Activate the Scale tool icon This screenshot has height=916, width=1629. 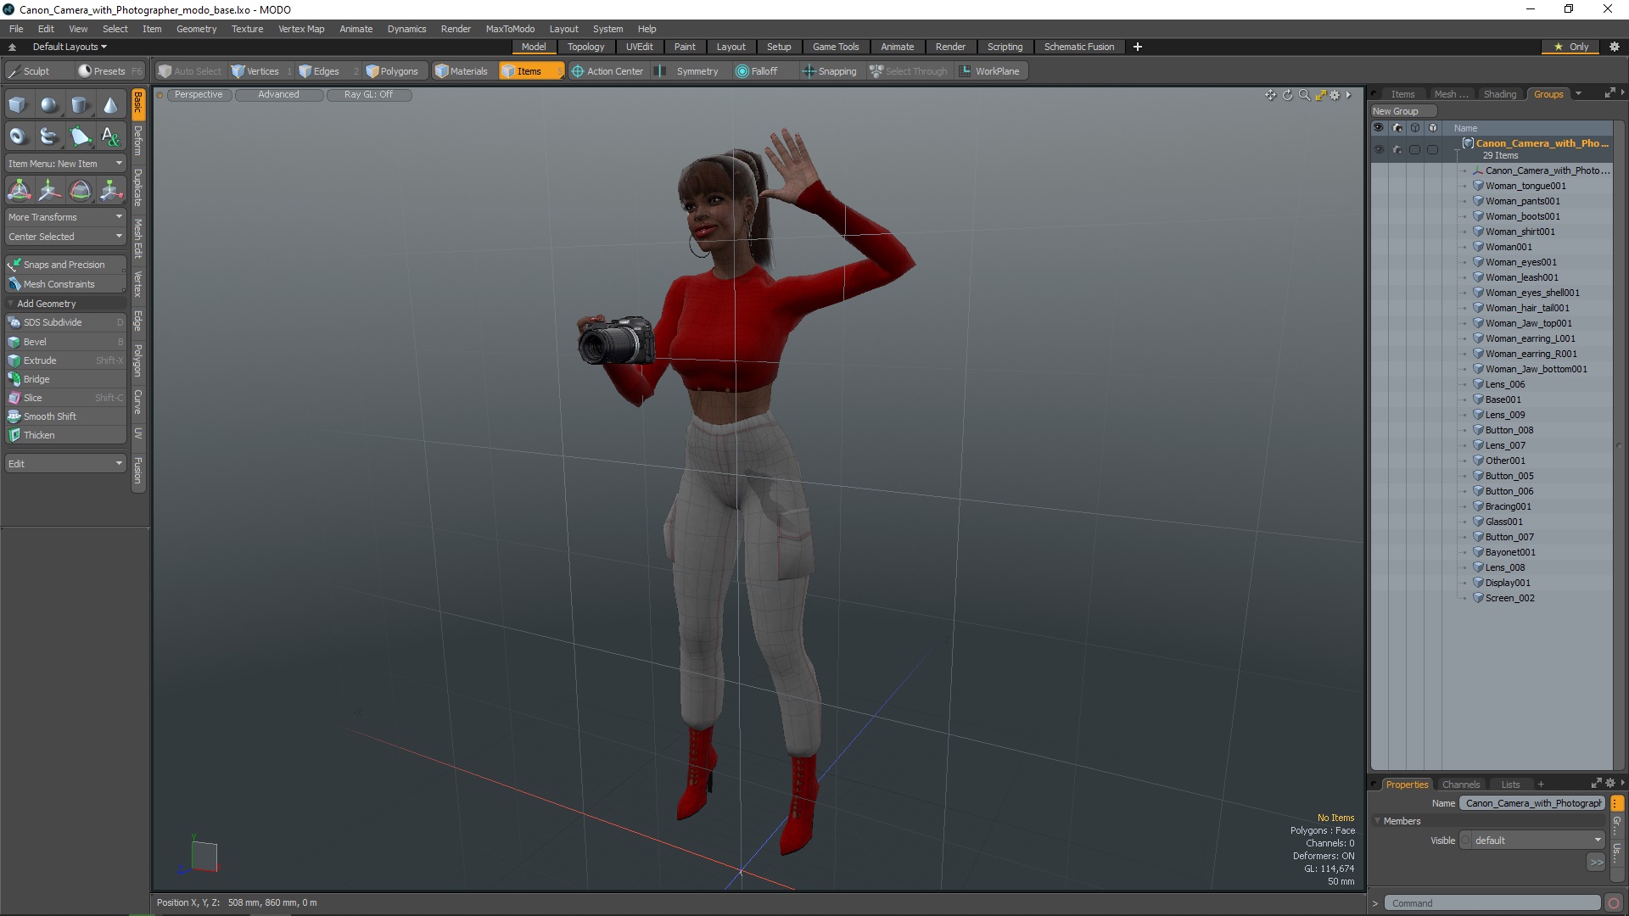[x=110, y=190]
